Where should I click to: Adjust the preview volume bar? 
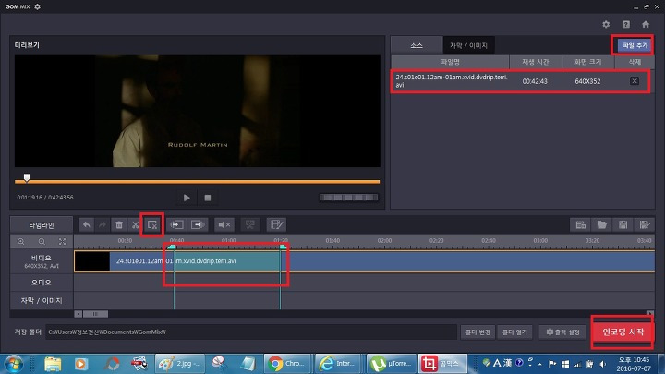349,198
